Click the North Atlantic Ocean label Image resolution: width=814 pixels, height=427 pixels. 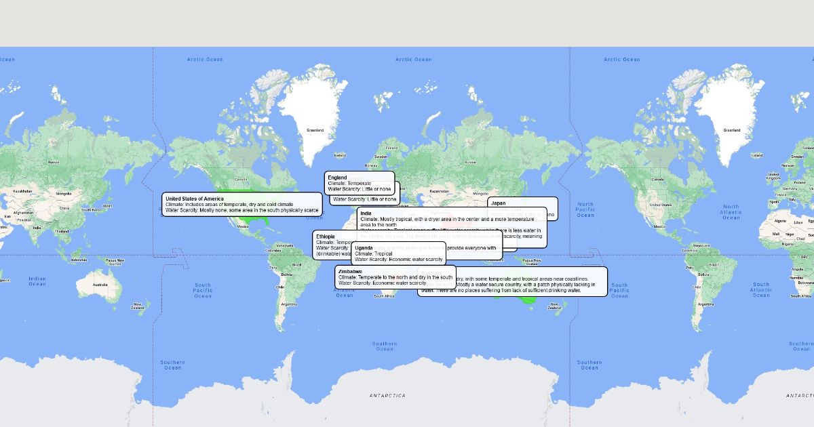[x=731, y=212]
